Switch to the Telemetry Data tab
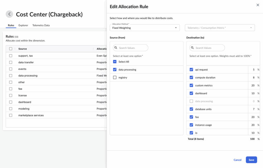 click(41, 25)
